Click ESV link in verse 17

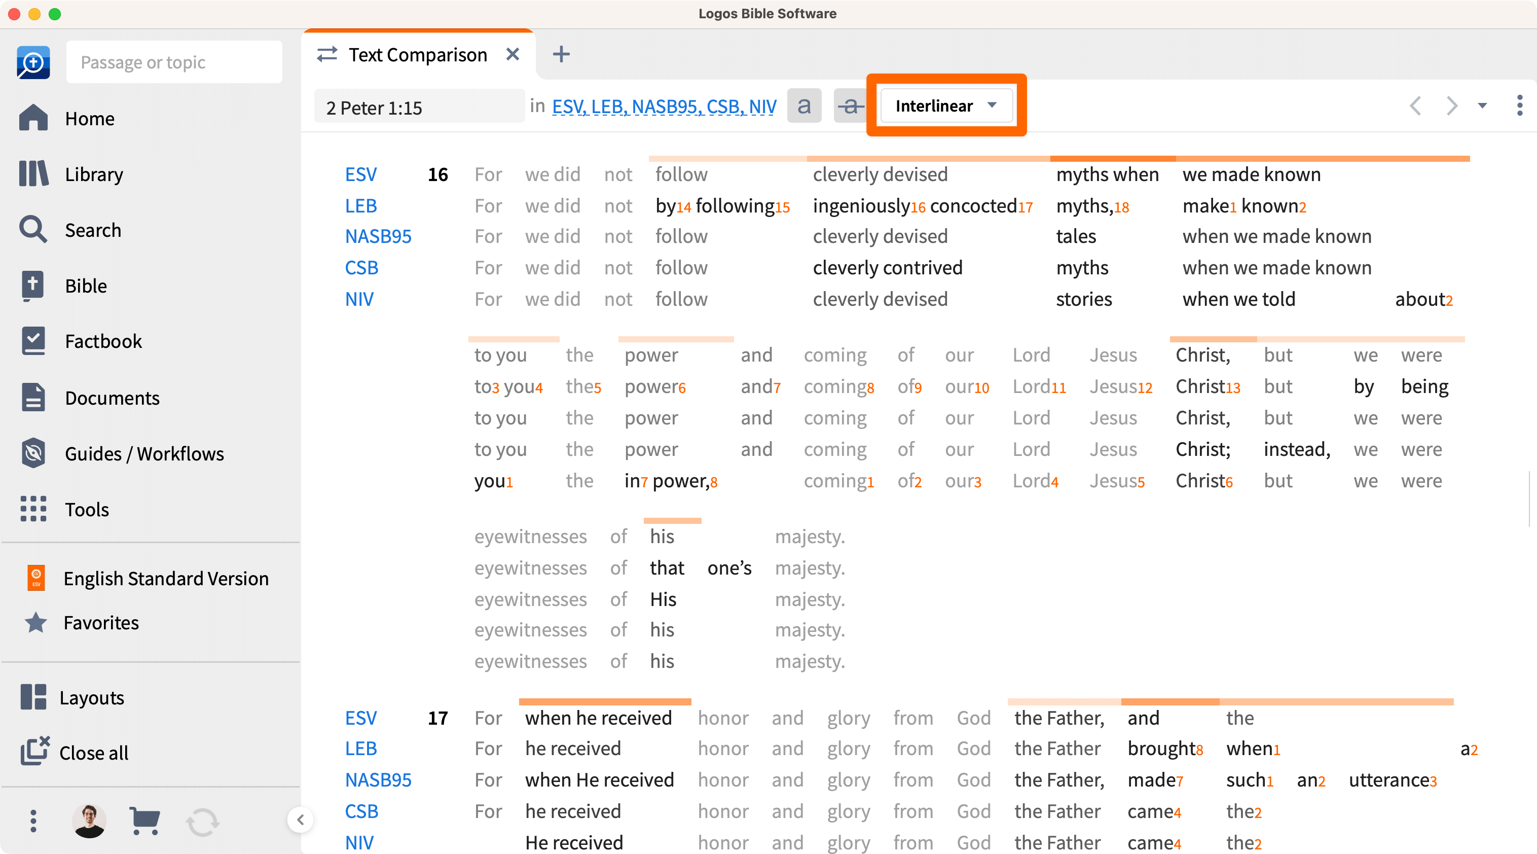pos(360,718)
